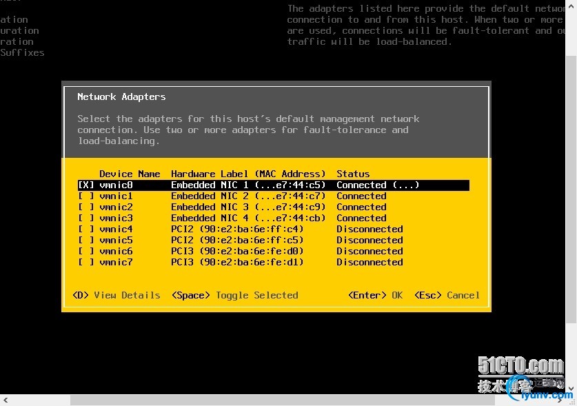
Task: Click PCI2 (90:e2:ba:6e:ff:c5) label
Action: tap(237, 241)
